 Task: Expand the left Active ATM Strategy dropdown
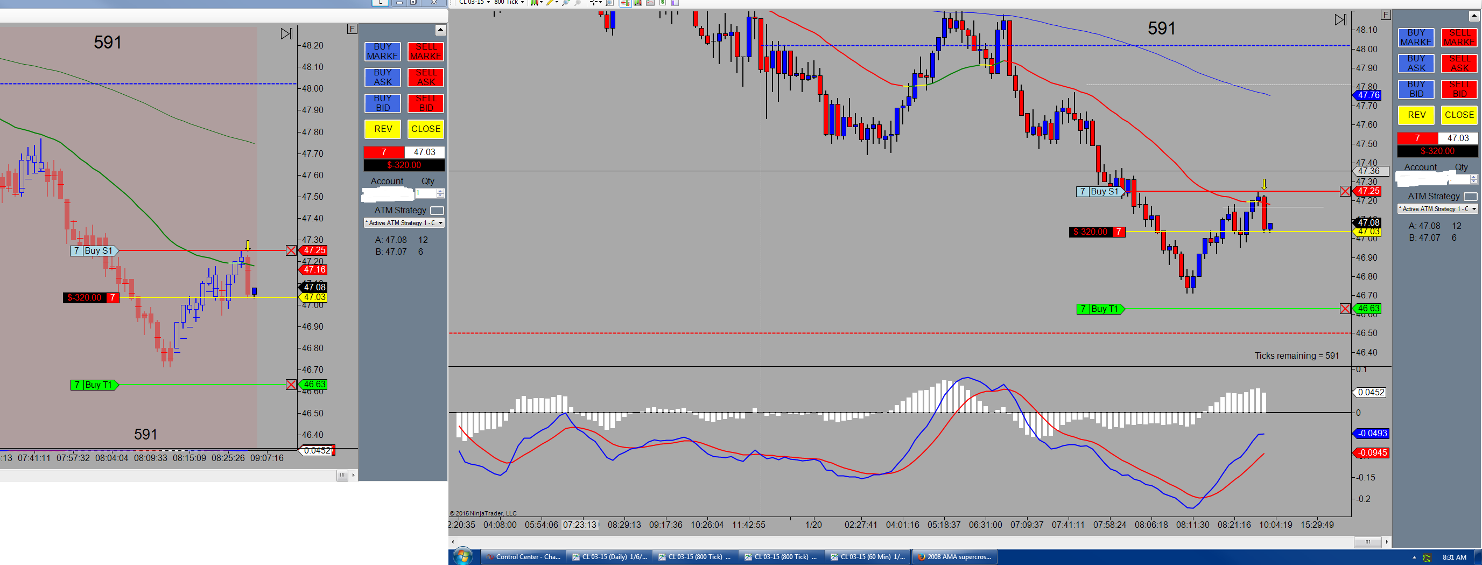(x=404, y=222)
